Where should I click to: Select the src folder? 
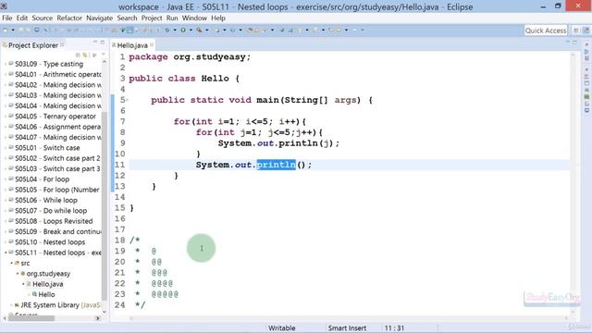coord(25,263)
